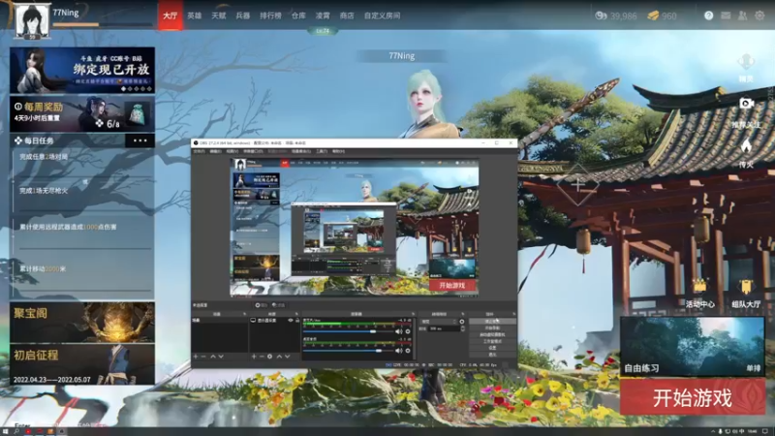
Task: Open the 商店 shop tab
Action: point(347,16)
